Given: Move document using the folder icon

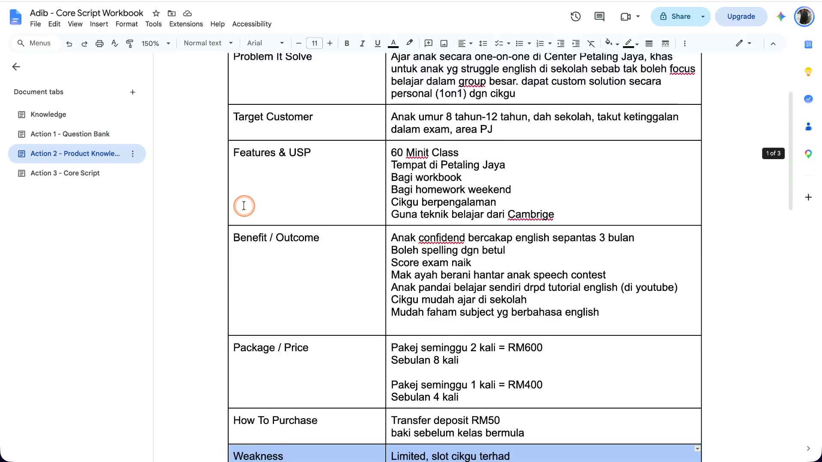Looking at the screenshot, I should (172, 13).
